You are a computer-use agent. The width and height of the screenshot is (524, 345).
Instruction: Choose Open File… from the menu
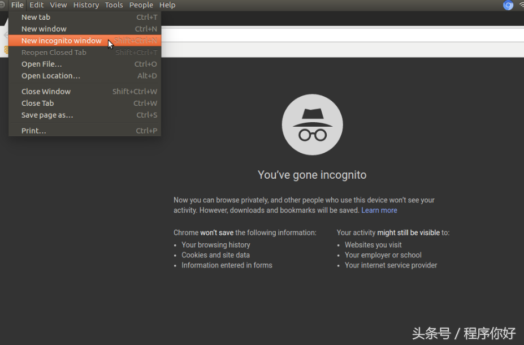click(41, 64)
